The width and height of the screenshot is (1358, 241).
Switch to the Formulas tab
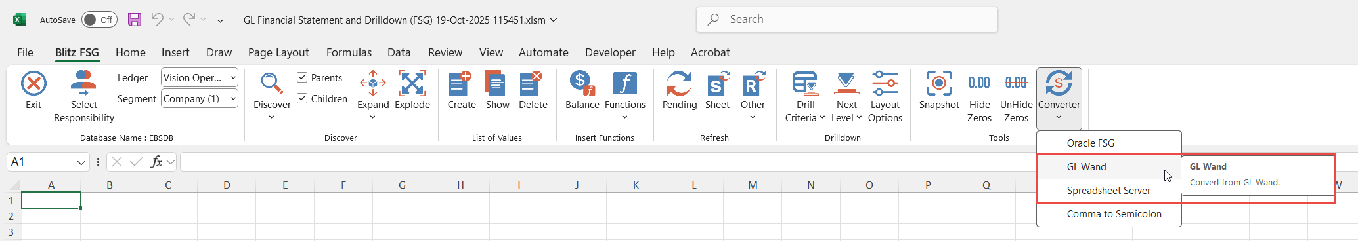(349, 52)
